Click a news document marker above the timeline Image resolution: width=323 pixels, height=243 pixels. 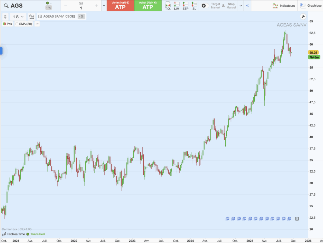(x=227, y=218)
